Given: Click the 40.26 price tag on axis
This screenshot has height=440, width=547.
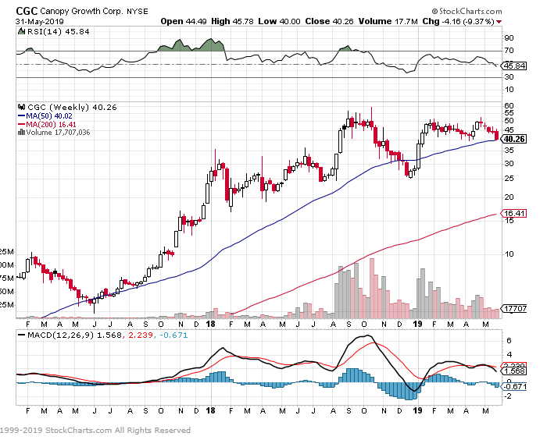Looking at the screenshot, I should click(x=514, y=139).
